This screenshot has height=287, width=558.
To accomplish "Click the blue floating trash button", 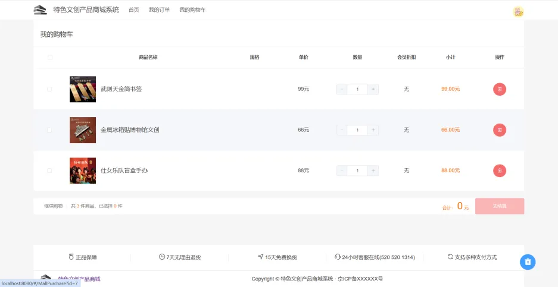I will 528,261.
